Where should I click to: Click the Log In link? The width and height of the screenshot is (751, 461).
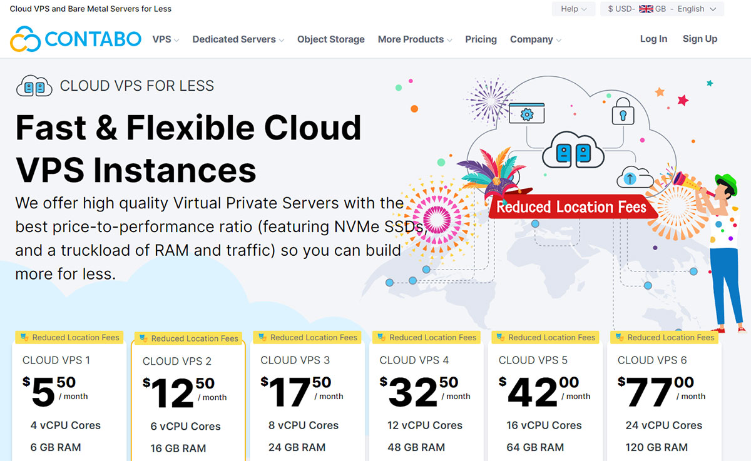tap(653, 39)
